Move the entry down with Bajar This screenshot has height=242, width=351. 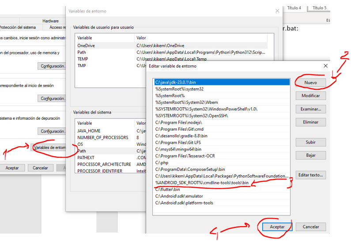(311, 155)
